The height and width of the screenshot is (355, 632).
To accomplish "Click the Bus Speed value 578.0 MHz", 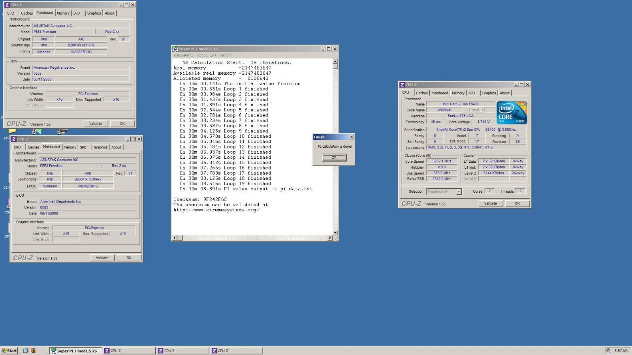I will click(442, 173).
